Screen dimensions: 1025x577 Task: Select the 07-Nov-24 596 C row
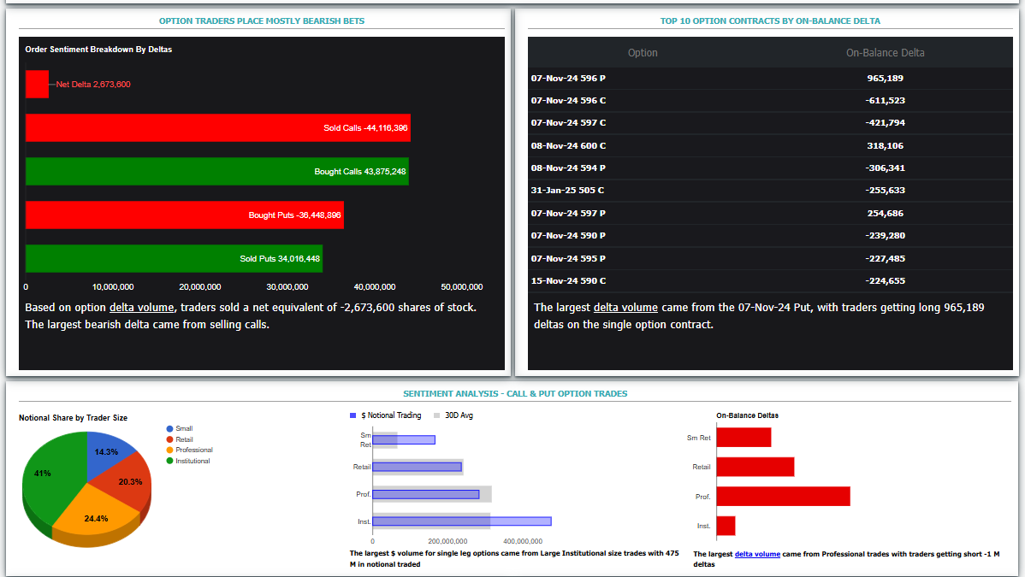pos(770,101)
